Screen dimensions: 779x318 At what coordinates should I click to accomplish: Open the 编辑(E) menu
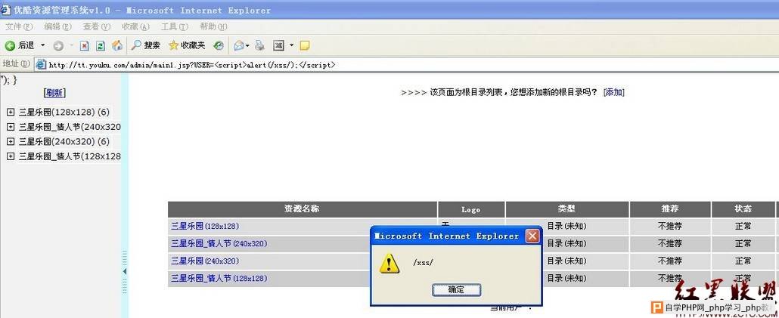pos(57,26)
